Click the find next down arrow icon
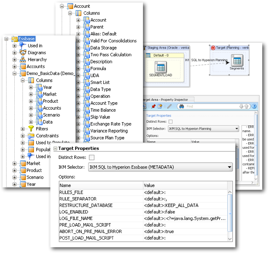 coord(241,106)
